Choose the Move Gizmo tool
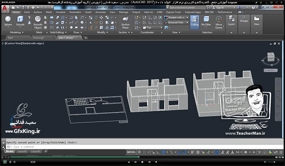Screen dimensions: 285x166 click(219, 22)
